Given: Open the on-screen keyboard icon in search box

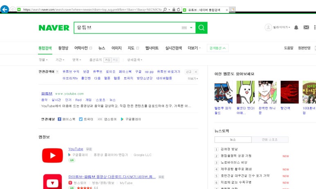Looking at the screenshot, I should 184,28.
